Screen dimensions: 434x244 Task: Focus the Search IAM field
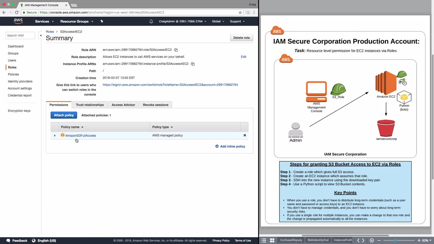tap(20, 35)
